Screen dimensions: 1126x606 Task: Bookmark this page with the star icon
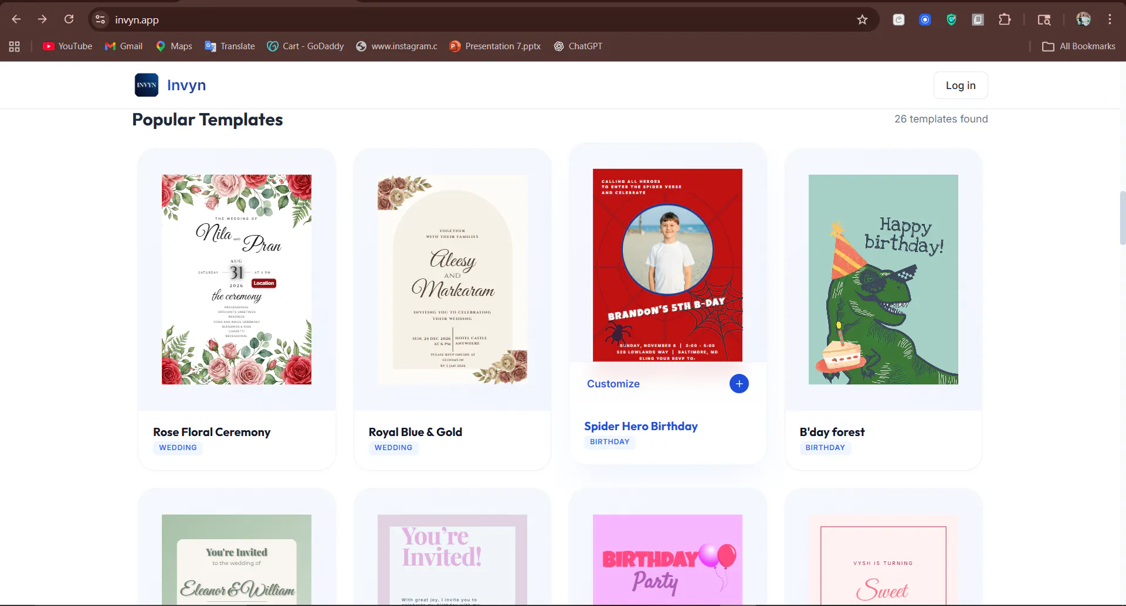[x=862, y=19]
